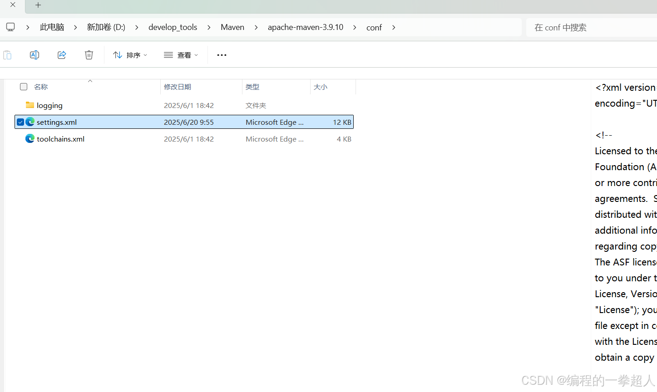Expand chevron after develop_tools breadcrumb
Viewport: 657px width, 392px height.
(x=209, y=27)
